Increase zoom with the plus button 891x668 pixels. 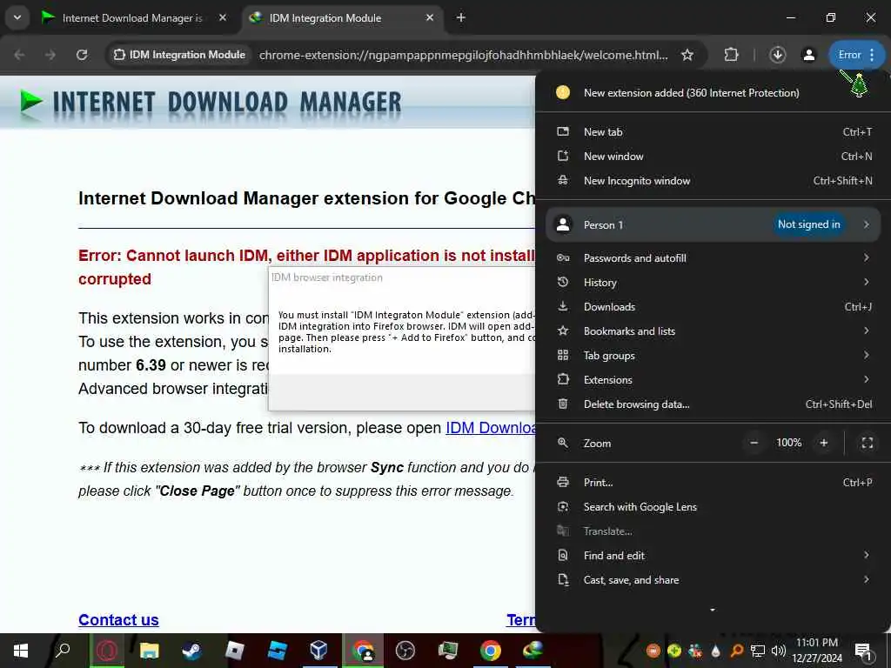click(x=824, y=443)
